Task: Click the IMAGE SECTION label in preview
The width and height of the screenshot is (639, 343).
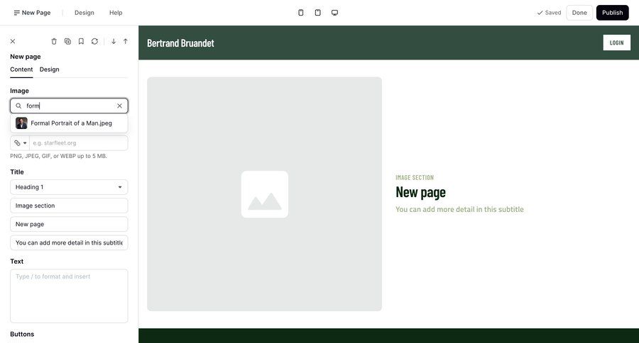Action: pos(415,177)
